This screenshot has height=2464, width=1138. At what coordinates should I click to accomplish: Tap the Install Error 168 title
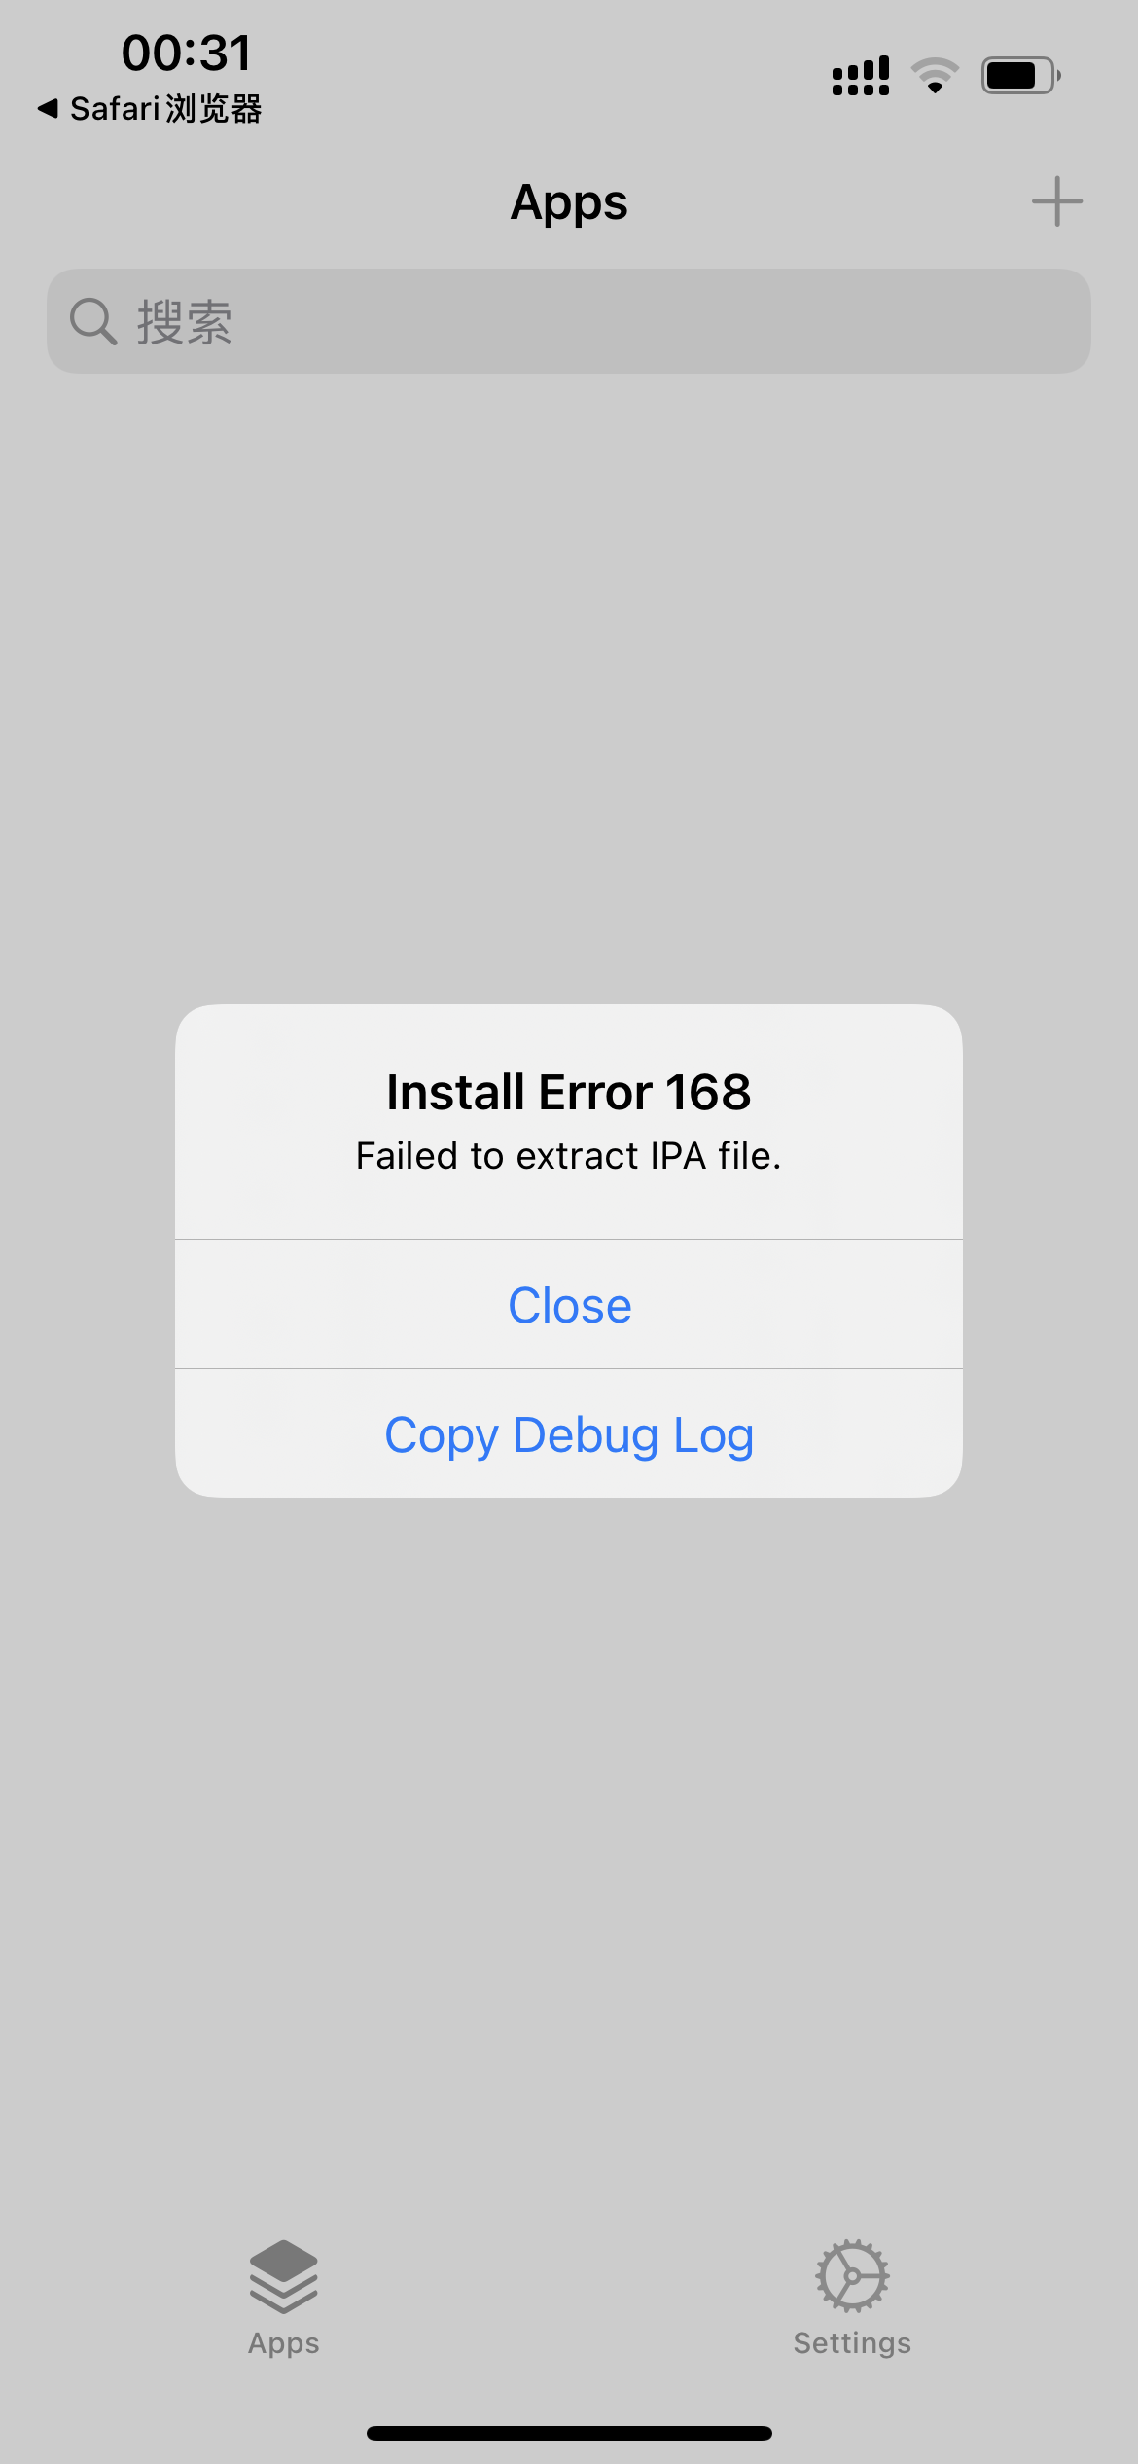[x=569, y=1092]
